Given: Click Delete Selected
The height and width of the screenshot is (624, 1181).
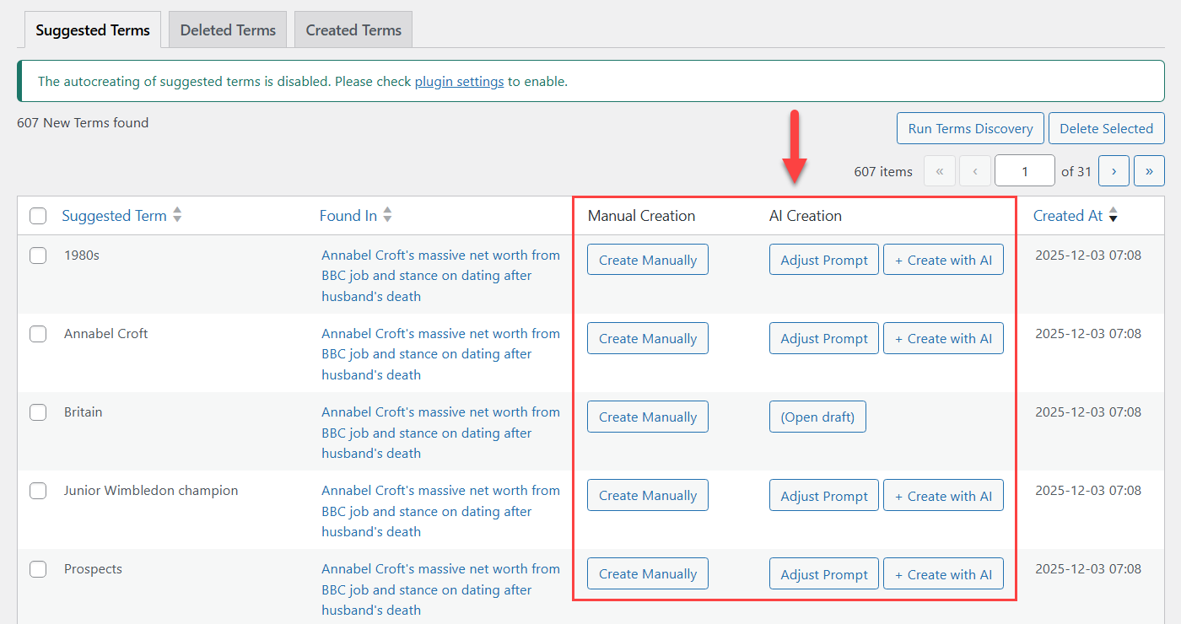Looking at the screenshot, I should 1106,128.
